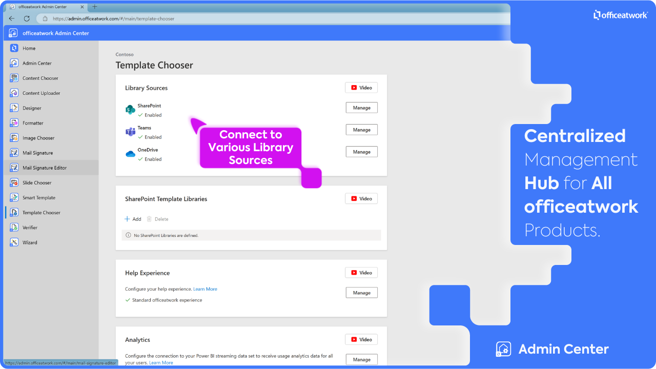
Task: Select the Template Chooser sidebar icon
Action: point(14,212)
